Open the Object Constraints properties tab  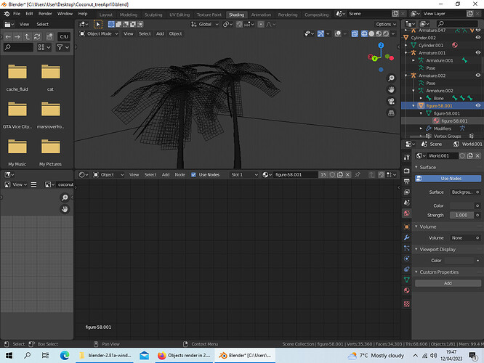coord(406,269)
